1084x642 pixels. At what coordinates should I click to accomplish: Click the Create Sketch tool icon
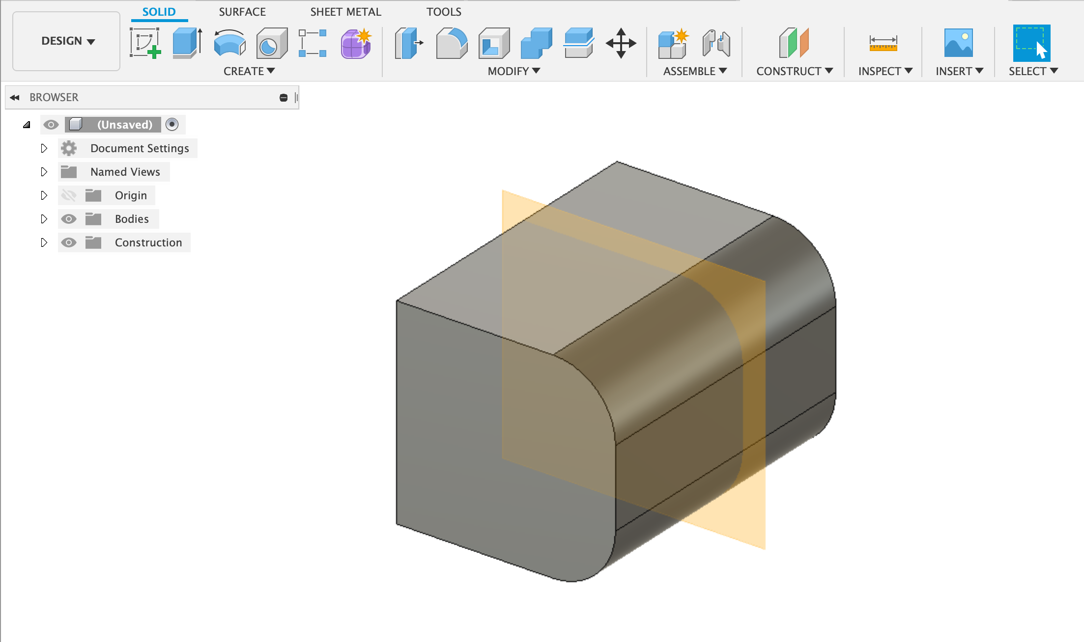click(145, 43)
